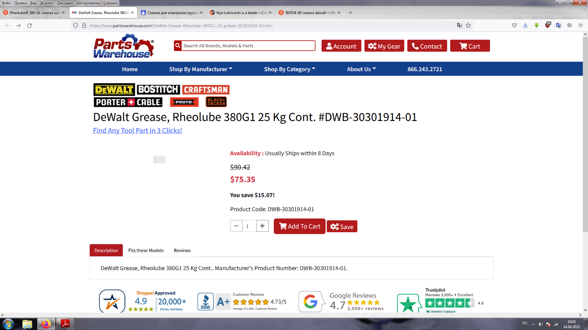Switch to Reviews tab

click(x=182, y=250)
